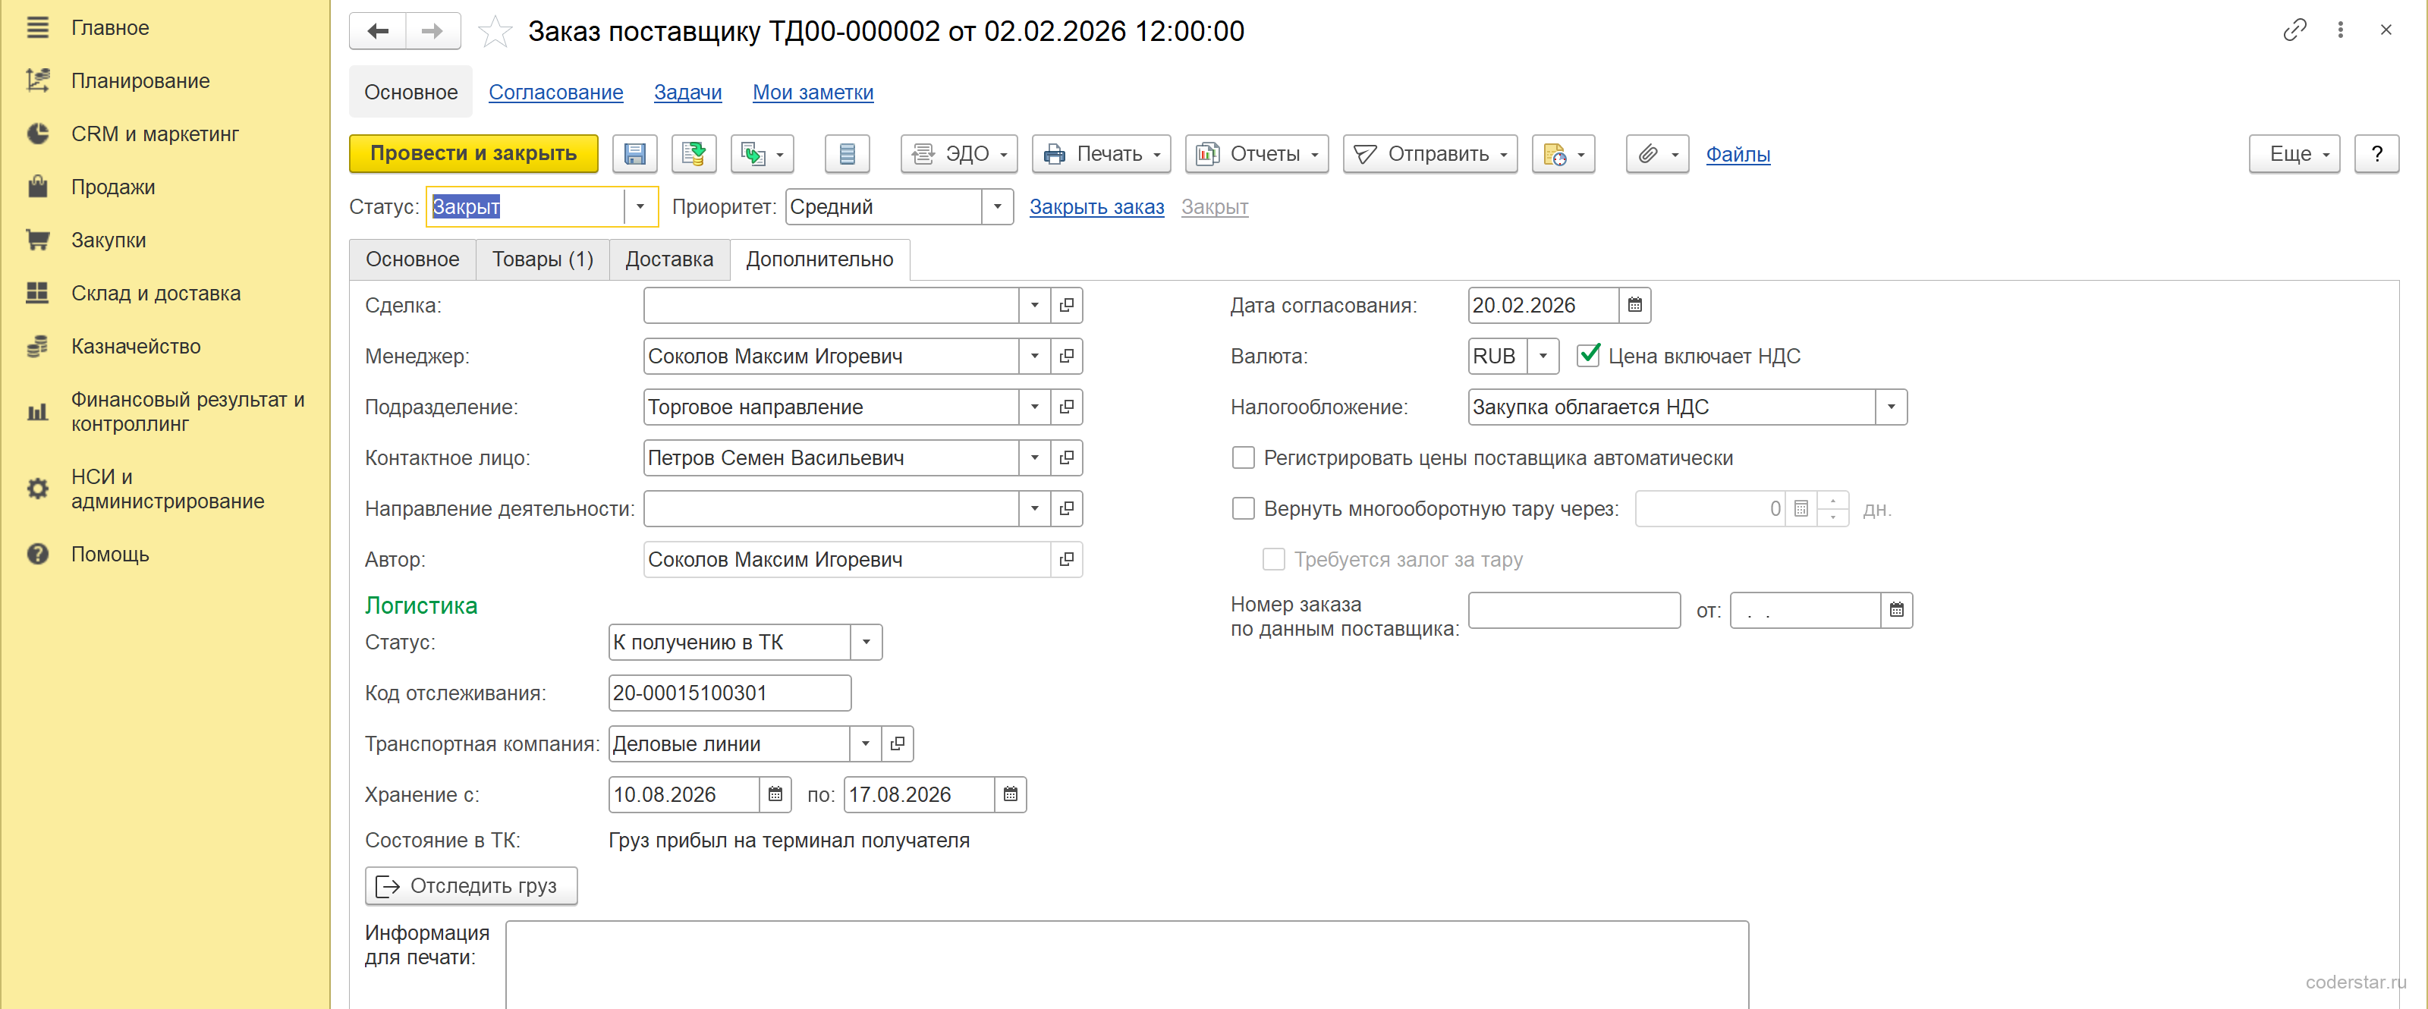Uncheck Цена включает НДС checkbox
The width and height of the screenshot is (2428, 1009).
tap(1588, 355)
